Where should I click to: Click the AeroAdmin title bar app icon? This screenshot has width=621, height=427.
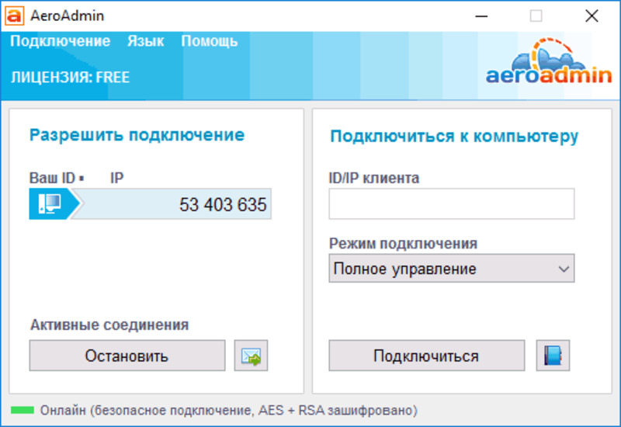[x=14, y=16]
